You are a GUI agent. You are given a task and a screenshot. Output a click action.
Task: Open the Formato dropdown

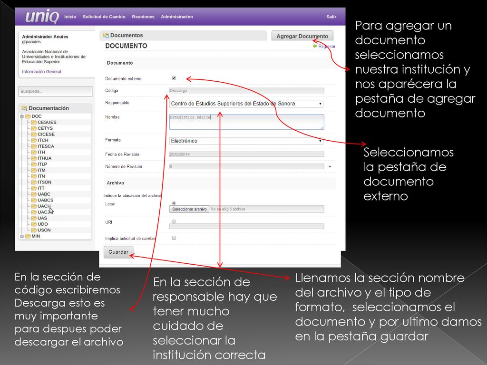click(x=246, y=141)
